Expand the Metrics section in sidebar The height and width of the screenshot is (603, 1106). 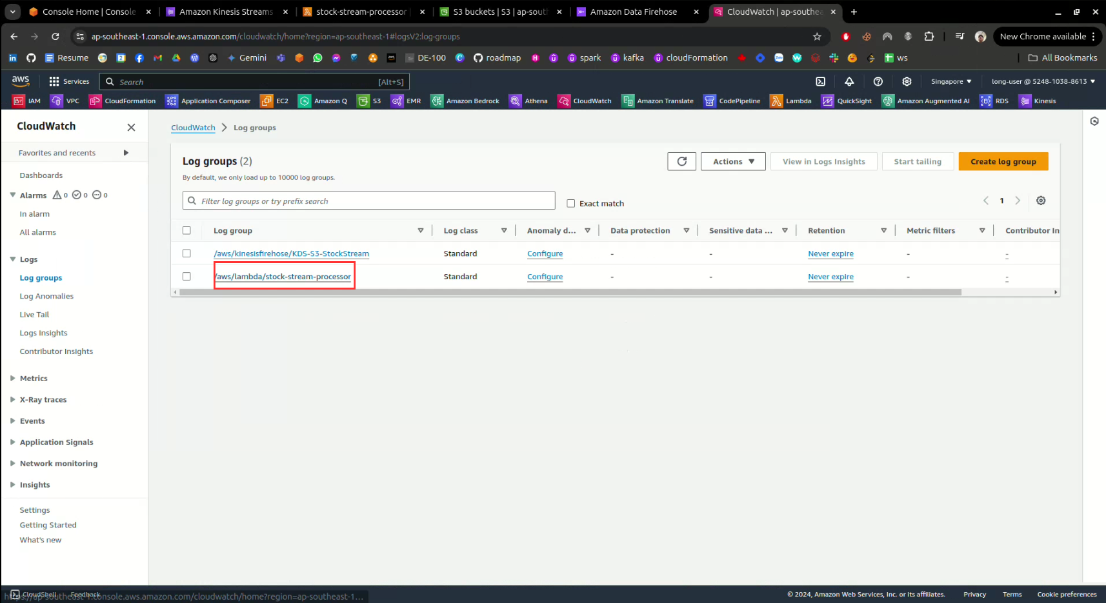pyautogui.click(x=34, y=379)
